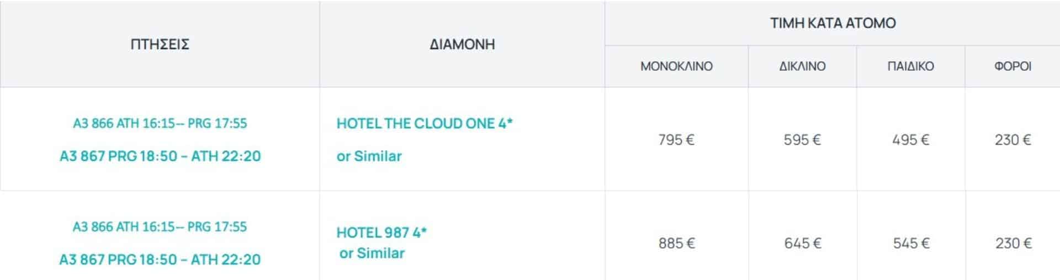Select the 495 € child price
Viewport: 1060px width, 280px height.
click(x=910, y=140)
